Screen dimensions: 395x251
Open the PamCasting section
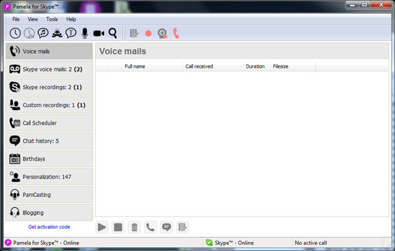click(49, 195)
